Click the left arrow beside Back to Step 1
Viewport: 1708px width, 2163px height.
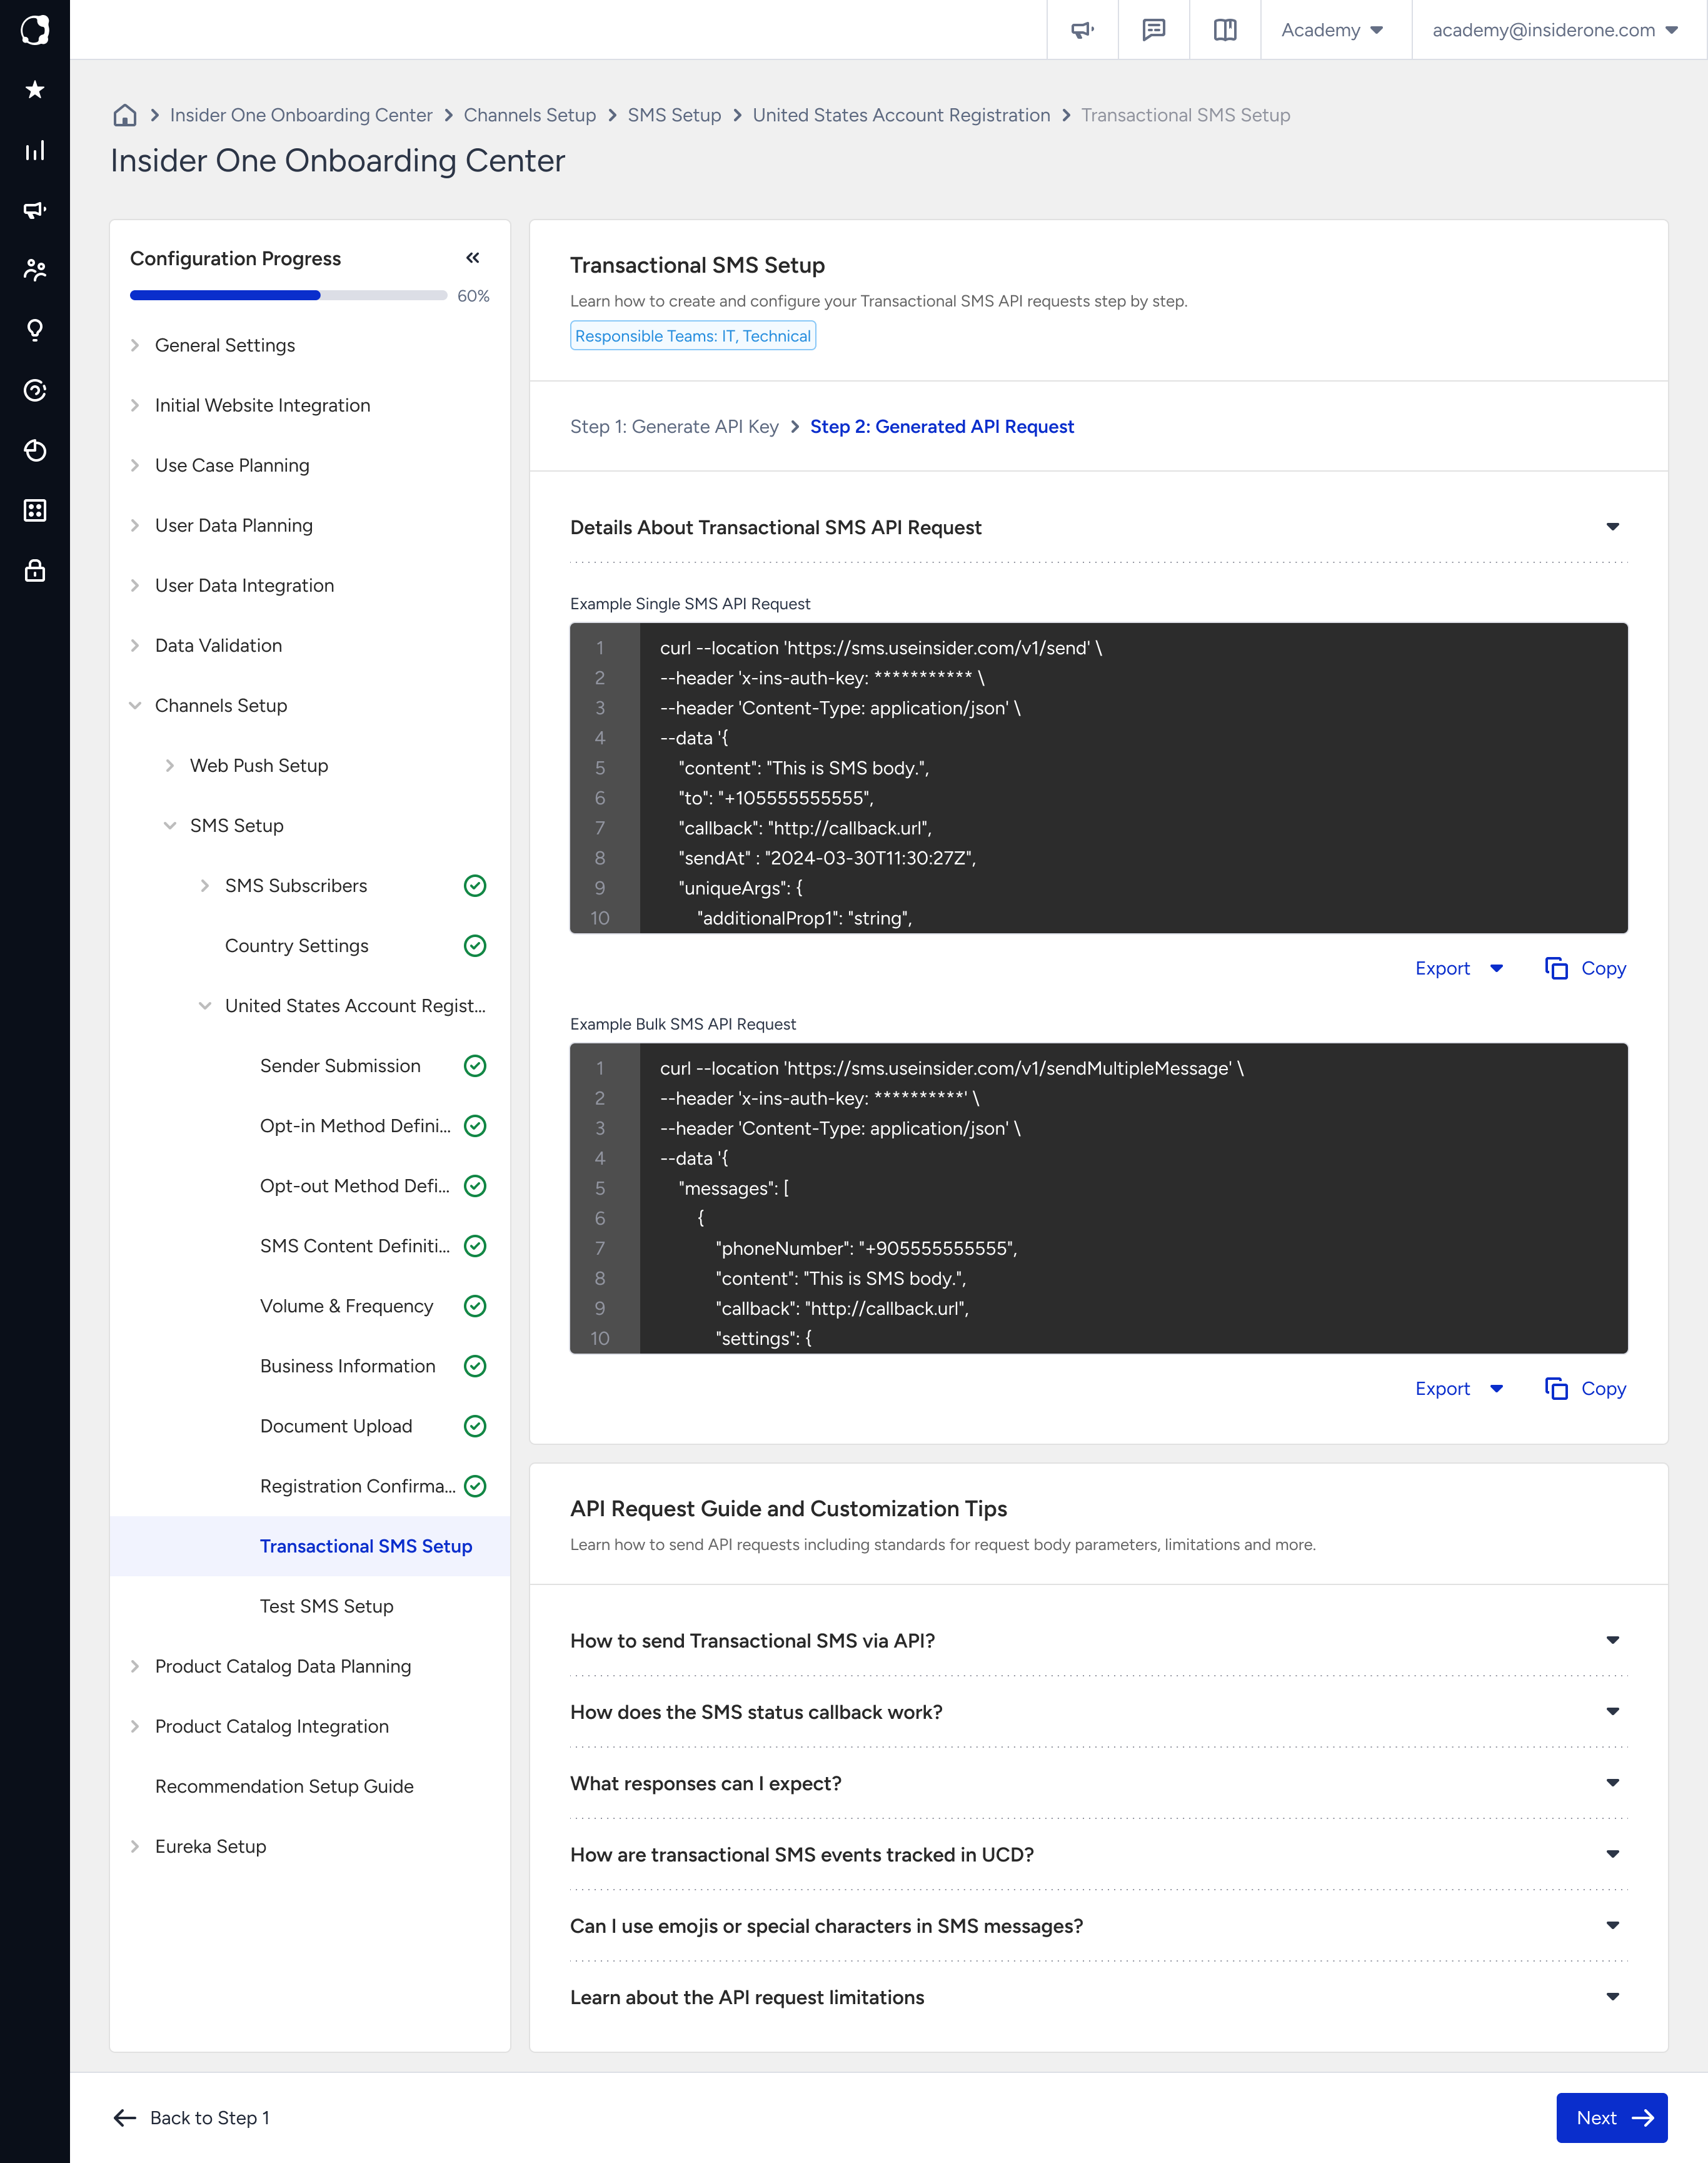pos(125,2118)
